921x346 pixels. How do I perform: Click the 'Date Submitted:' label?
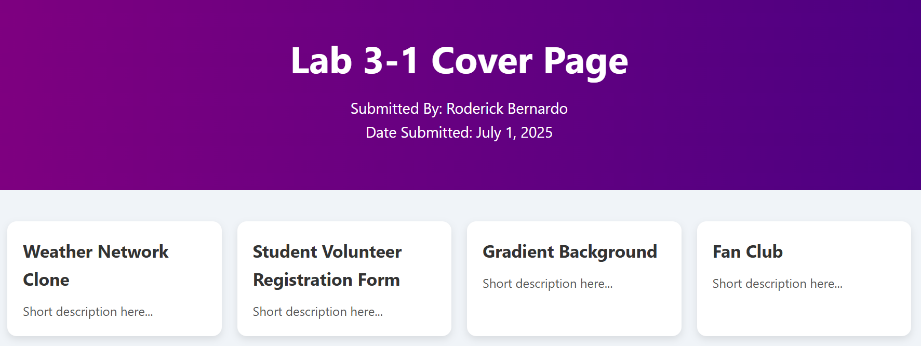pyautogui.click(x=419, y=132)
